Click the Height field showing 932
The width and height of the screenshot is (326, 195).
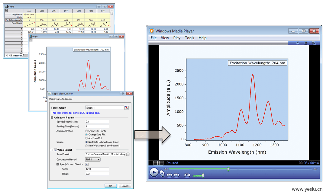[x=97, y=174]
